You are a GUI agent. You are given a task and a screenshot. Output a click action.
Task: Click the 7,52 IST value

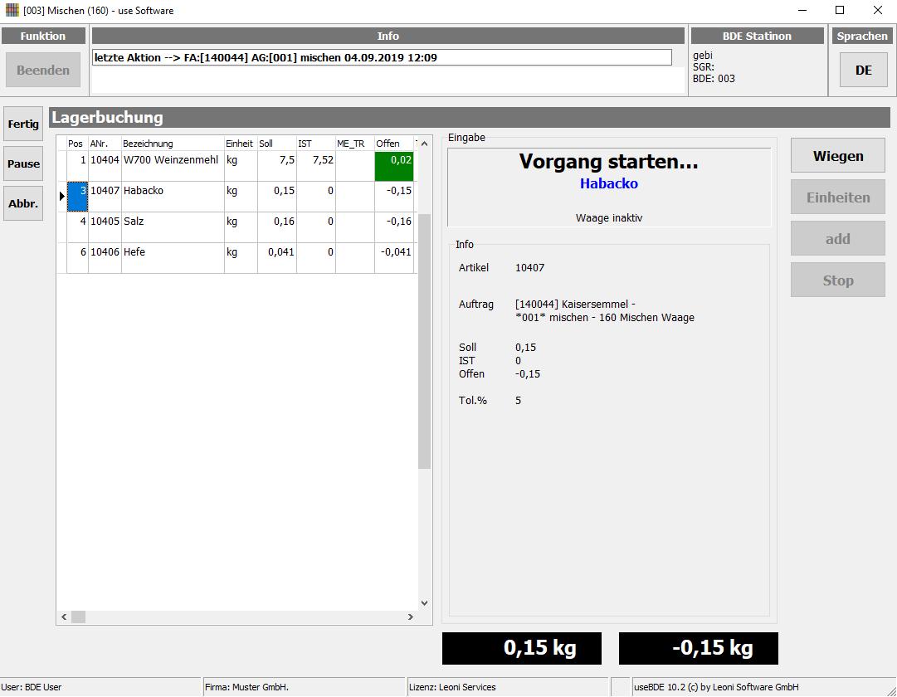pos(323,160)
